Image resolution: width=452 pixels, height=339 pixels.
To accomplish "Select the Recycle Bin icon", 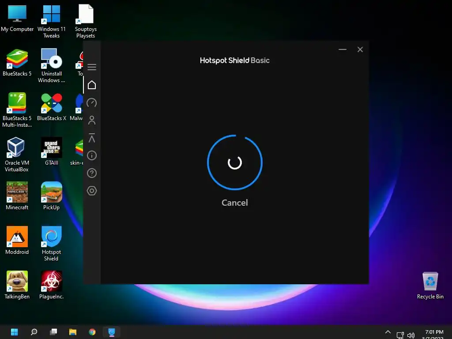I will tap(430, 286).
